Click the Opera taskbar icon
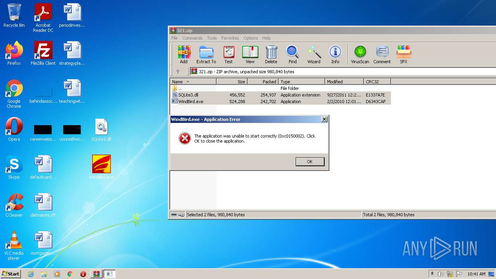Viewport: 496px width, 279px height. coord(83,274)
